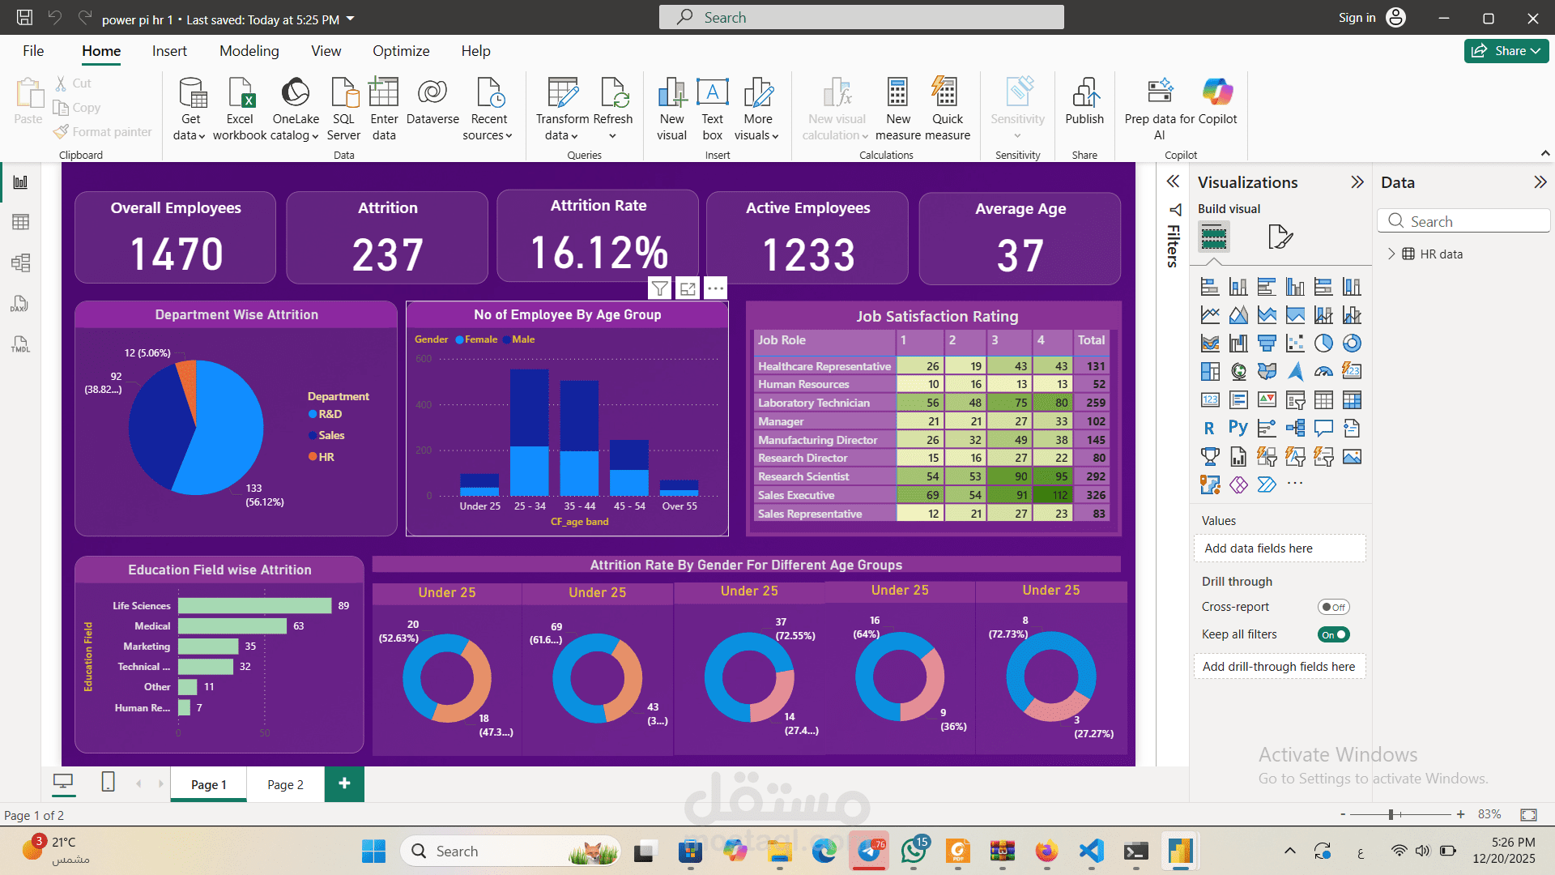Viewport: 1555px width, 875px height.
Task: Select the Donut chart visual
Action: (x=1352, y=343)
